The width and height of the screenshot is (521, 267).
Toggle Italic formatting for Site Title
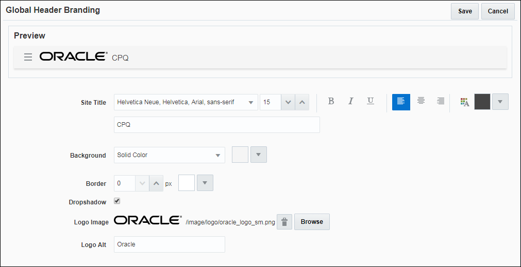pos(350,101)
